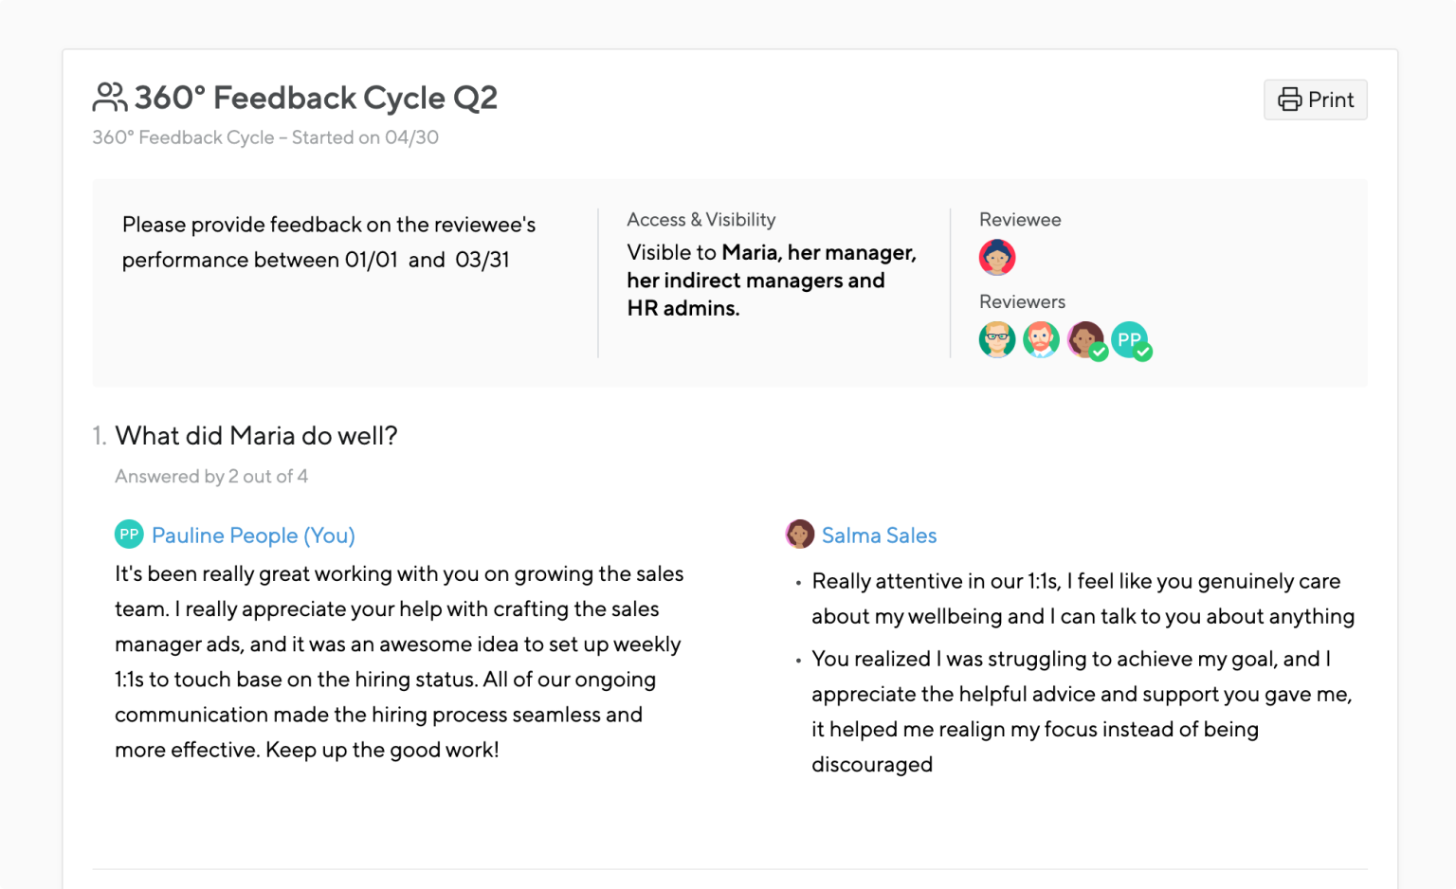This screenshot has width=1456, height=889.
Task: Click the blonde reviewer avatar with glasses
Action: (997, 339)
